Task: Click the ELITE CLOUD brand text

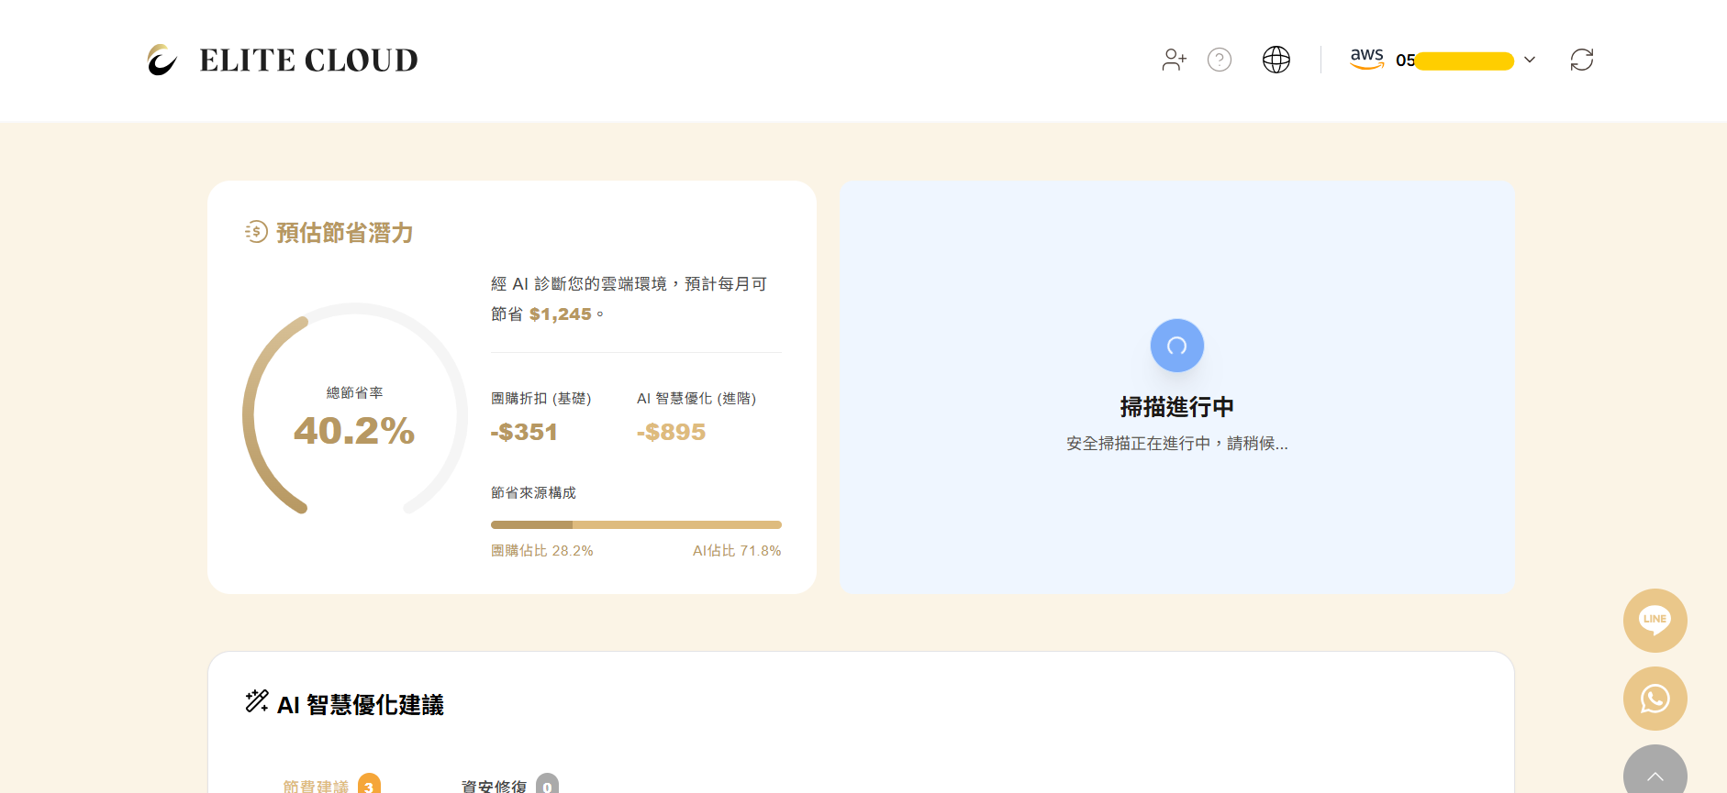Action: pyautogui.click(x=308, y=61)
